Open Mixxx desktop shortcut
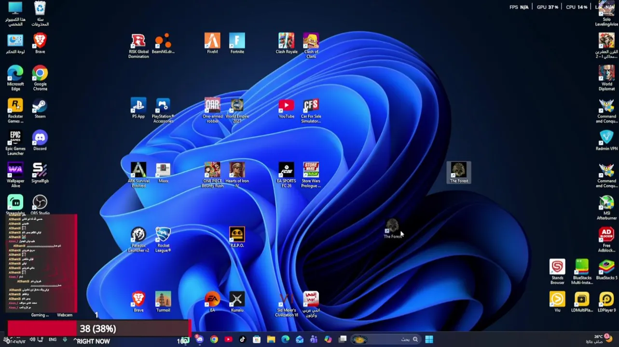Viewport: 619px width, 347px height. point(163,173)
